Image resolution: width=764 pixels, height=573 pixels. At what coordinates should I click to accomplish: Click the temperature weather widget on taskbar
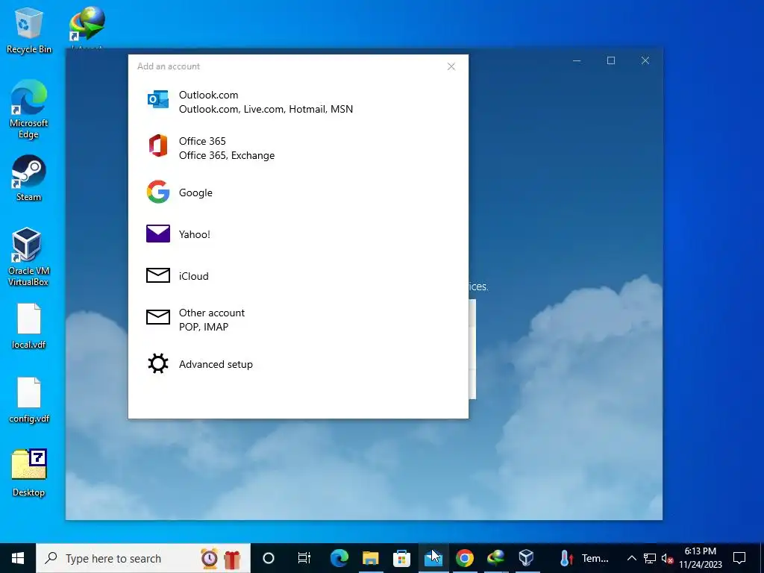tap(583, 558)
